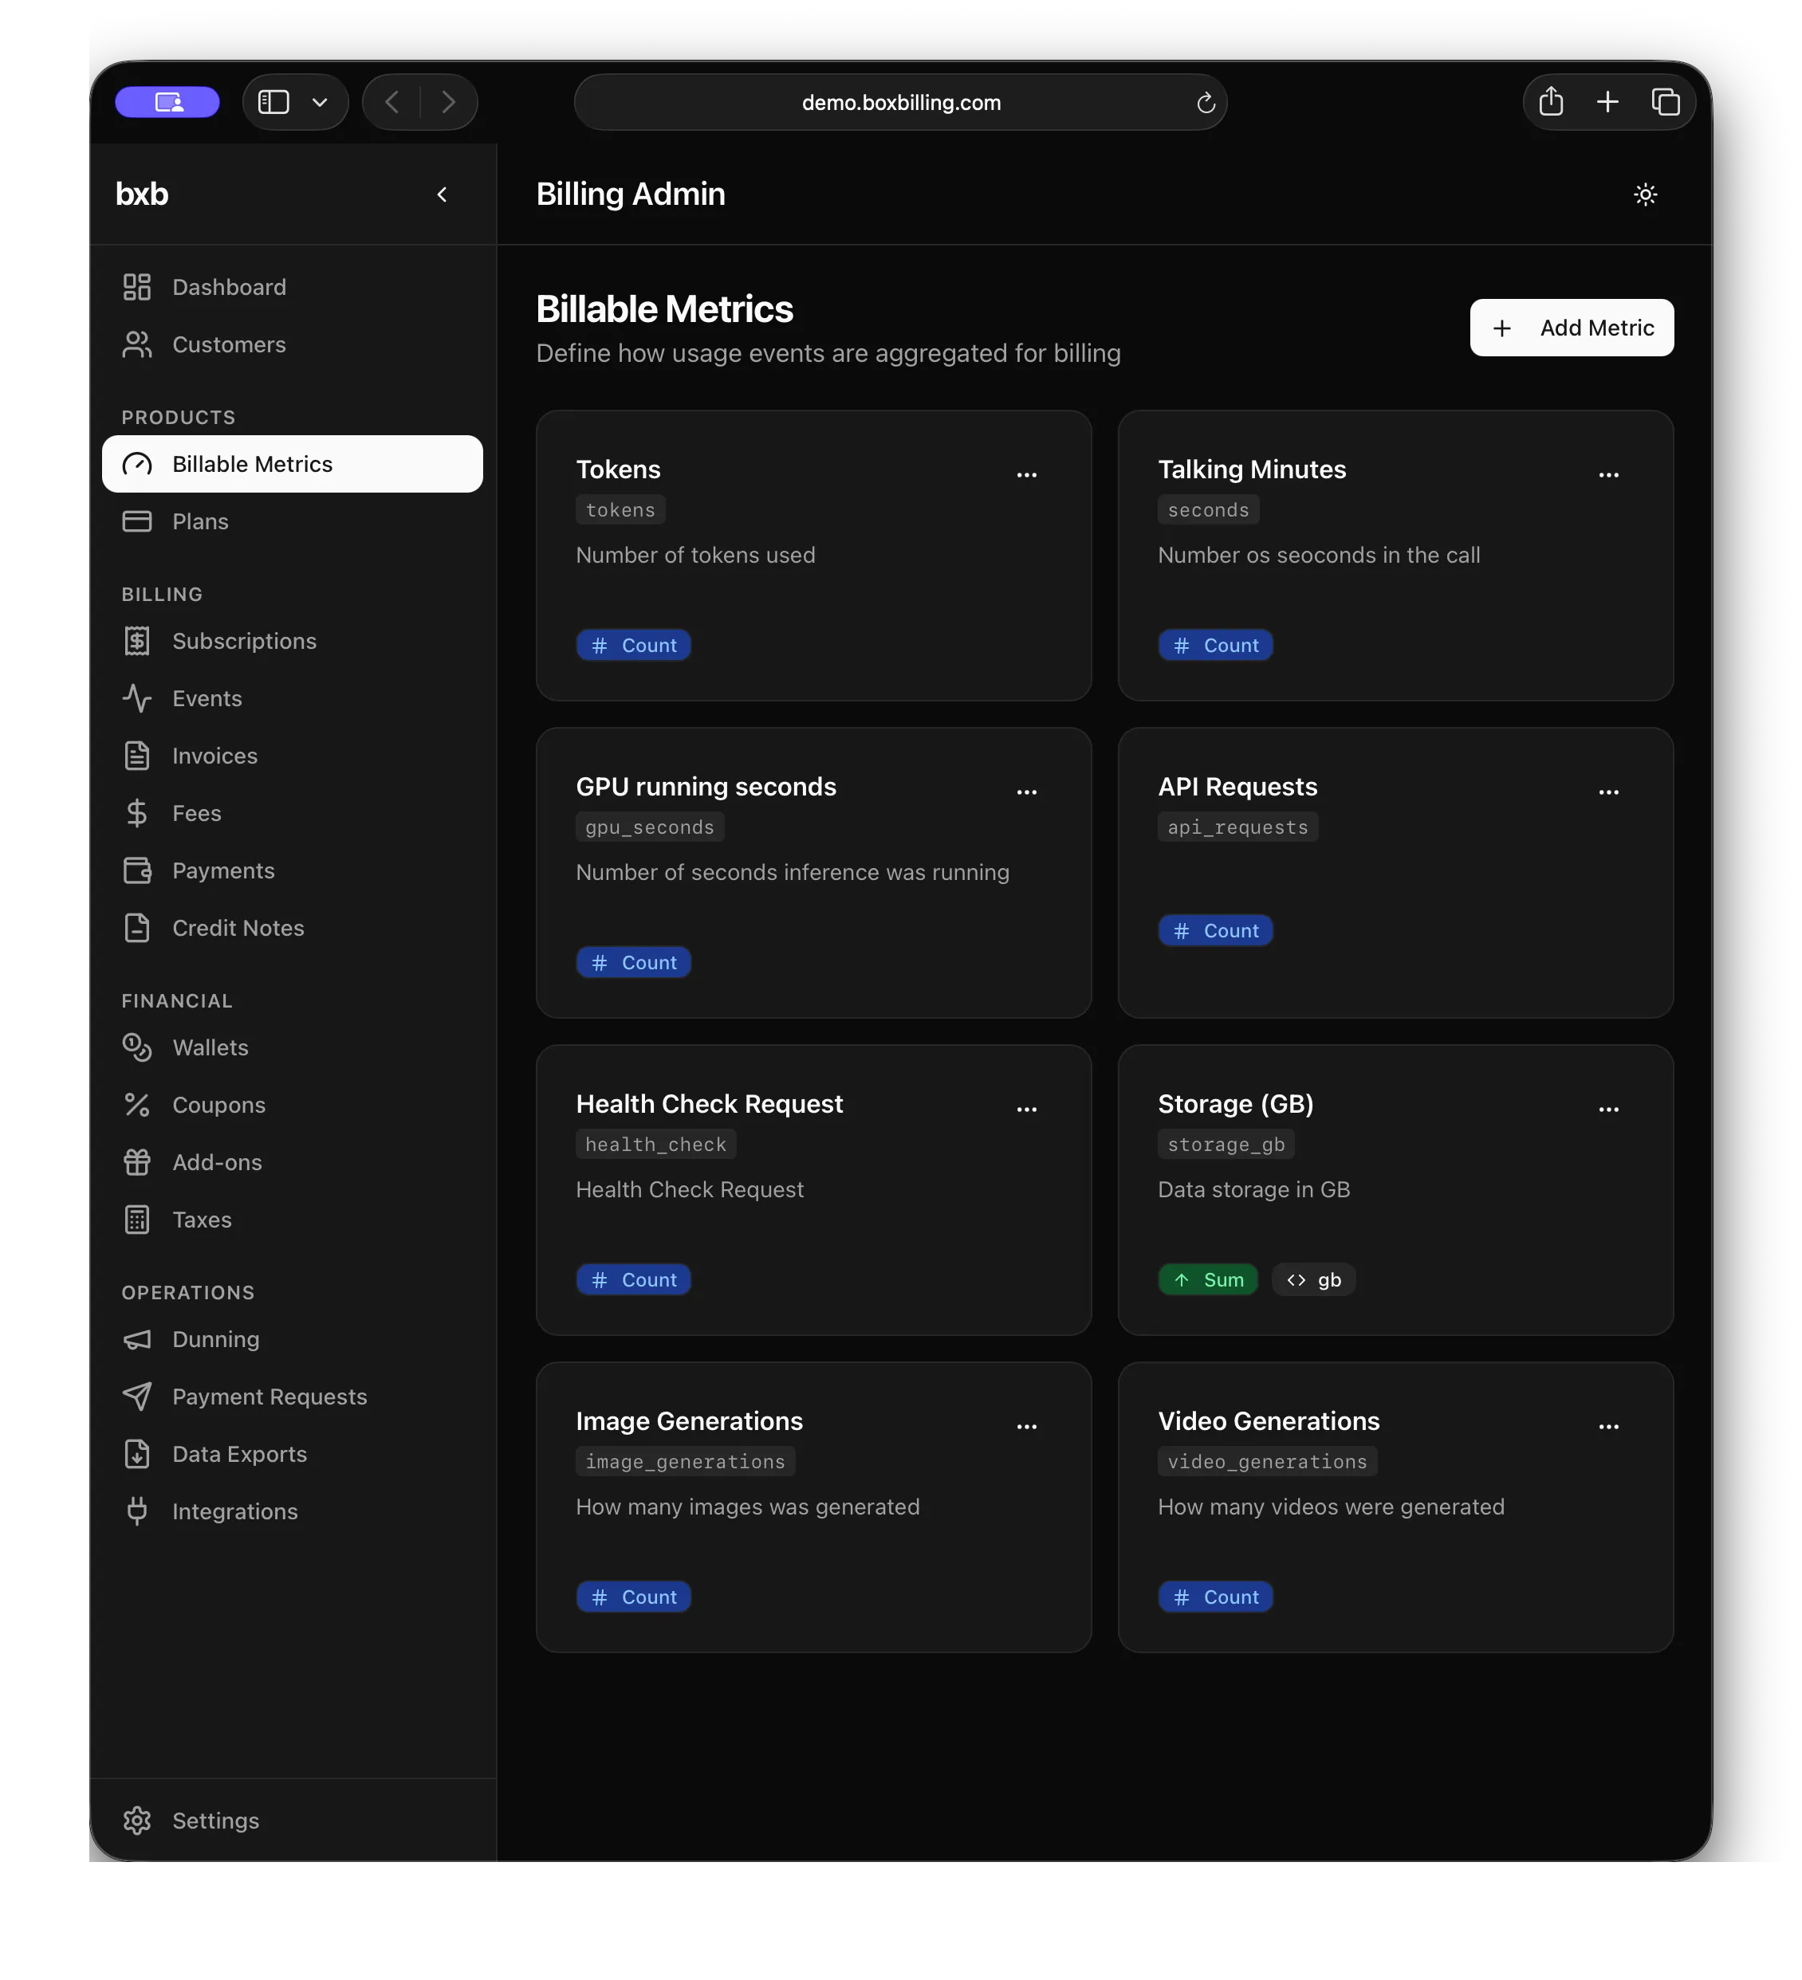Open the browser sidebar dropdown chevron

coord(318,102)
